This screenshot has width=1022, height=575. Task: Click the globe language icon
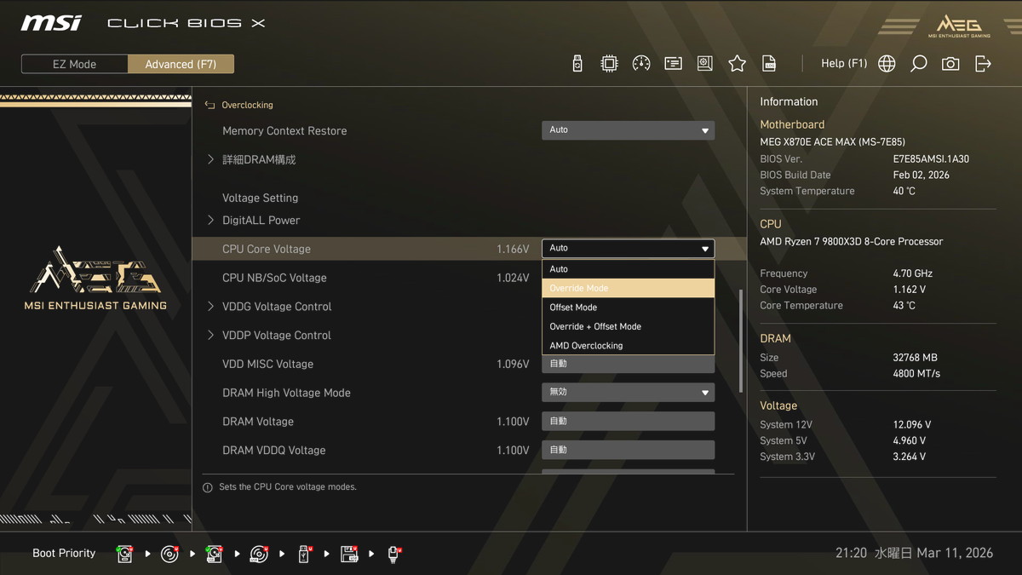[x=887, y=64]
